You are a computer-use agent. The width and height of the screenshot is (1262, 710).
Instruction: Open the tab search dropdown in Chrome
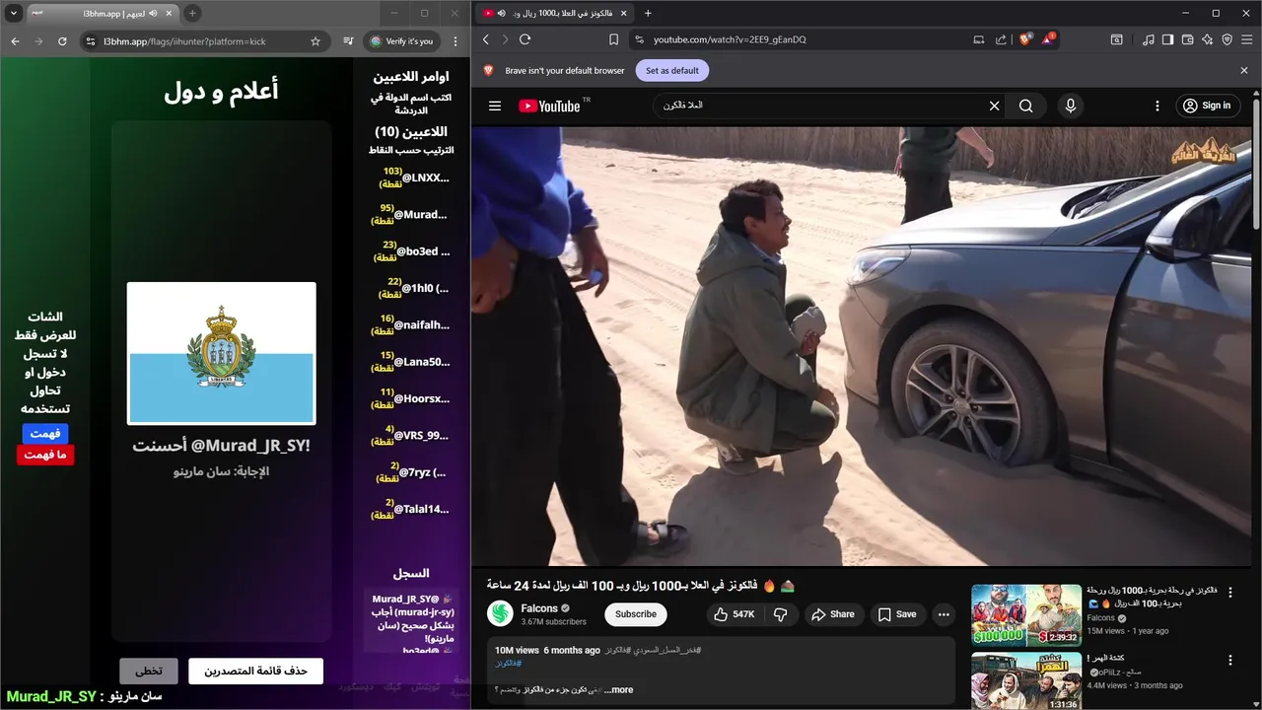coord(14,13)
